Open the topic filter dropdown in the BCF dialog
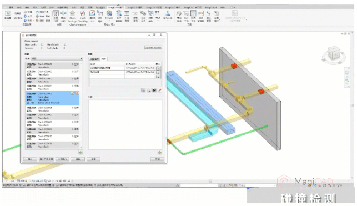 pos(57,59)
